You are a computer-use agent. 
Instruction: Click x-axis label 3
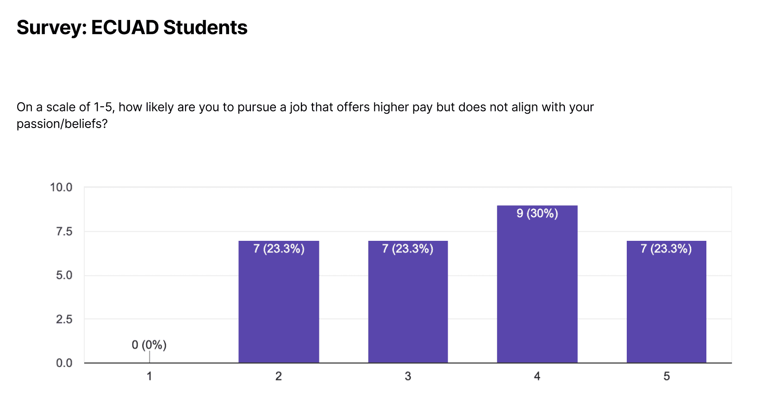(x=408, y=376)
